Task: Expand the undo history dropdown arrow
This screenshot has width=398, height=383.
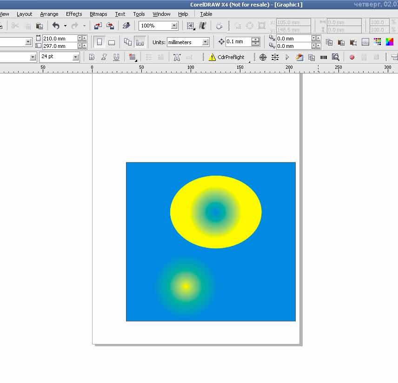Action: coord(65,26)
